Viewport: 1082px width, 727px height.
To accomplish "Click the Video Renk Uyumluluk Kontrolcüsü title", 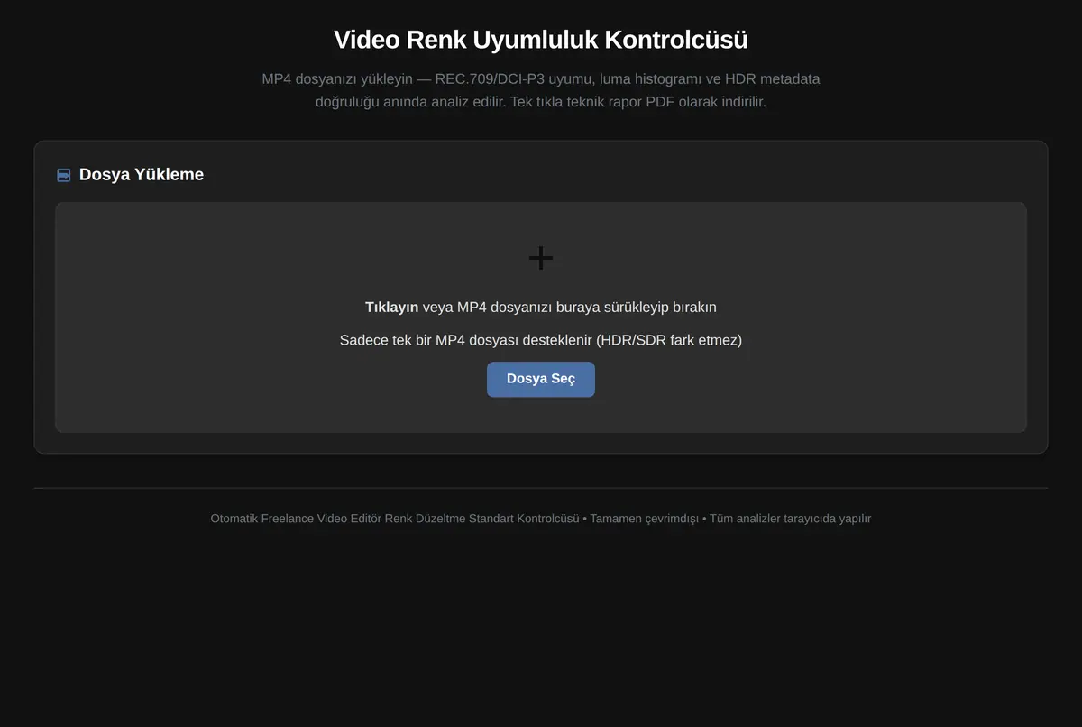I will click(541, 40).
